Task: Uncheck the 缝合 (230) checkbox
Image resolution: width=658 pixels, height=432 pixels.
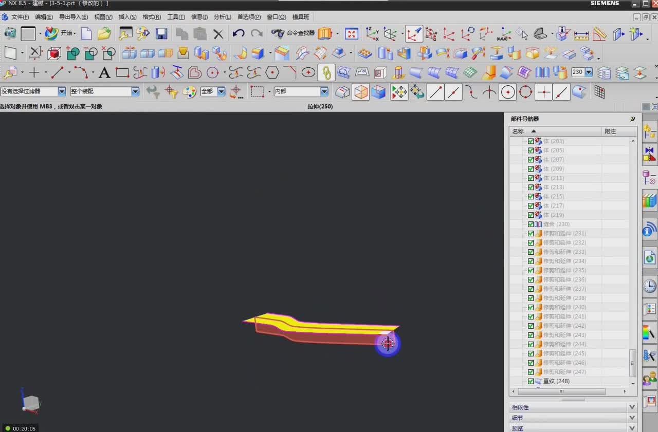Action: (x=531, y=224)
